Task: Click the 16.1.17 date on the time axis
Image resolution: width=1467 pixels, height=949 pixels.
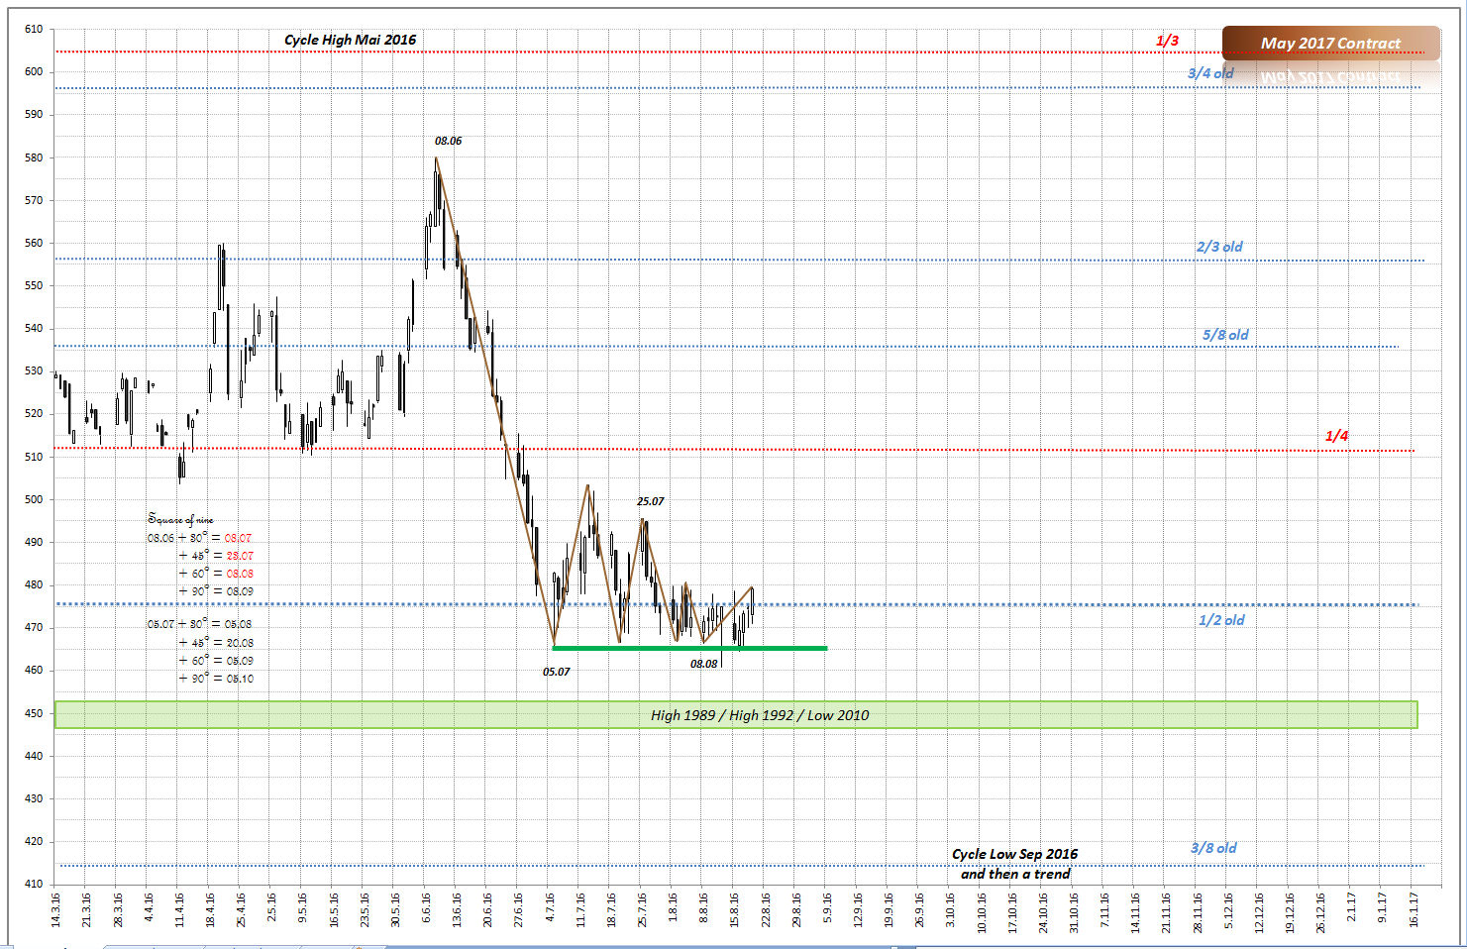Action: coord(1414,909)
